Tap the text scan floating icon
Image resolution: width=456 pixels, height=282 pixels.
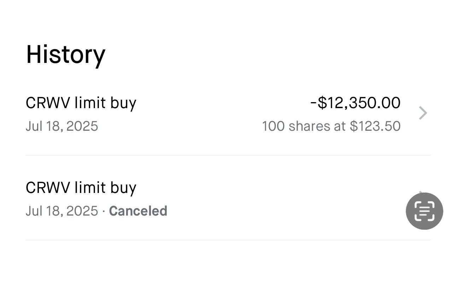tap(424, 211)
